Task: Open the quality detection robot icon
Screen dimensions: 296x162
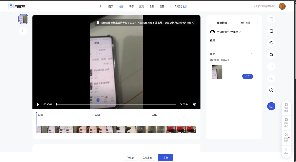Action: pyautogui.click(x=271, y=106)
